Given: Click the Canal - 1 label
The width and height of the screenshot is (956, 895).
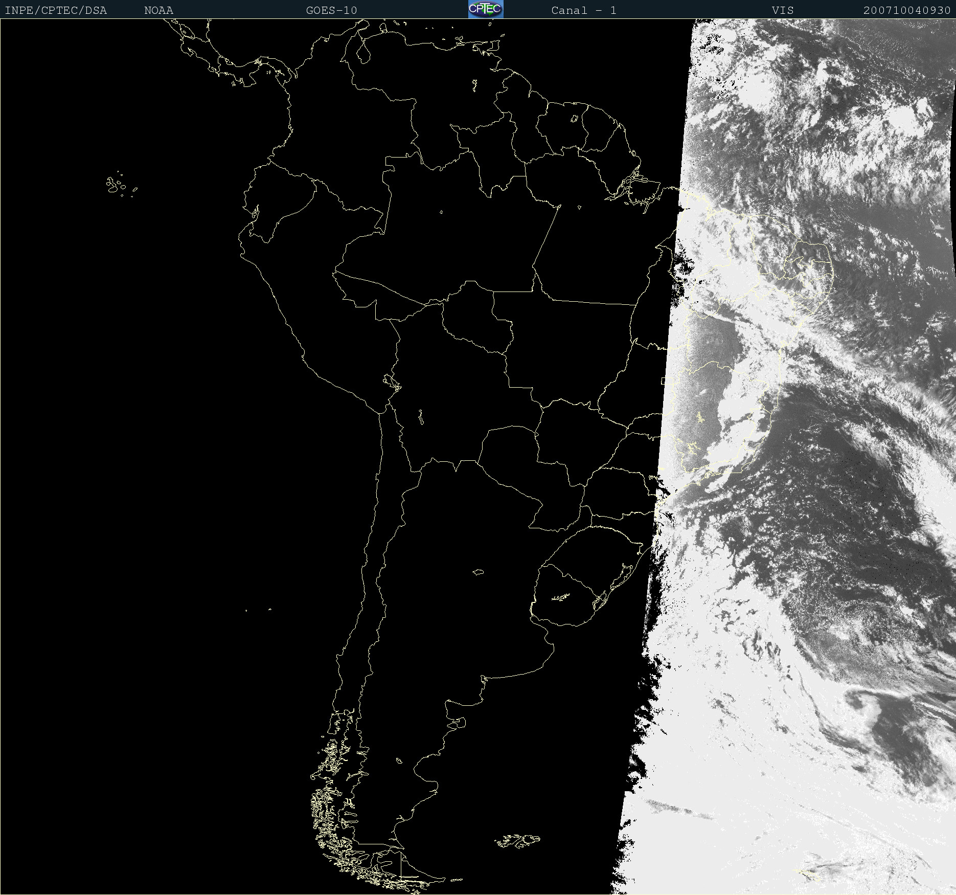Looking at the screenshot, I should [584, 10].
